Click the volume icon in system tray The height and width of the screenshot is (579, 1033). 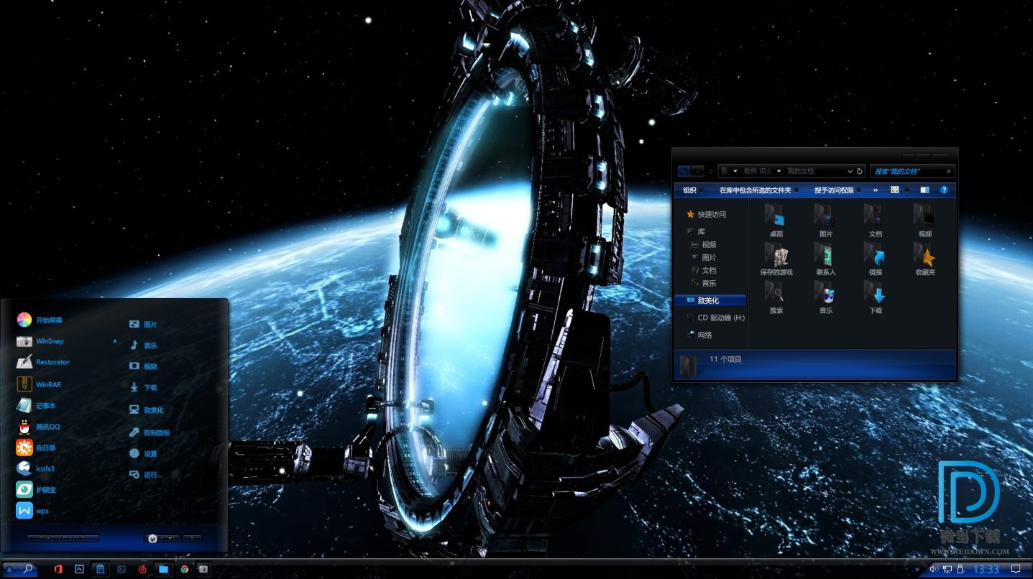click(933, 569)
